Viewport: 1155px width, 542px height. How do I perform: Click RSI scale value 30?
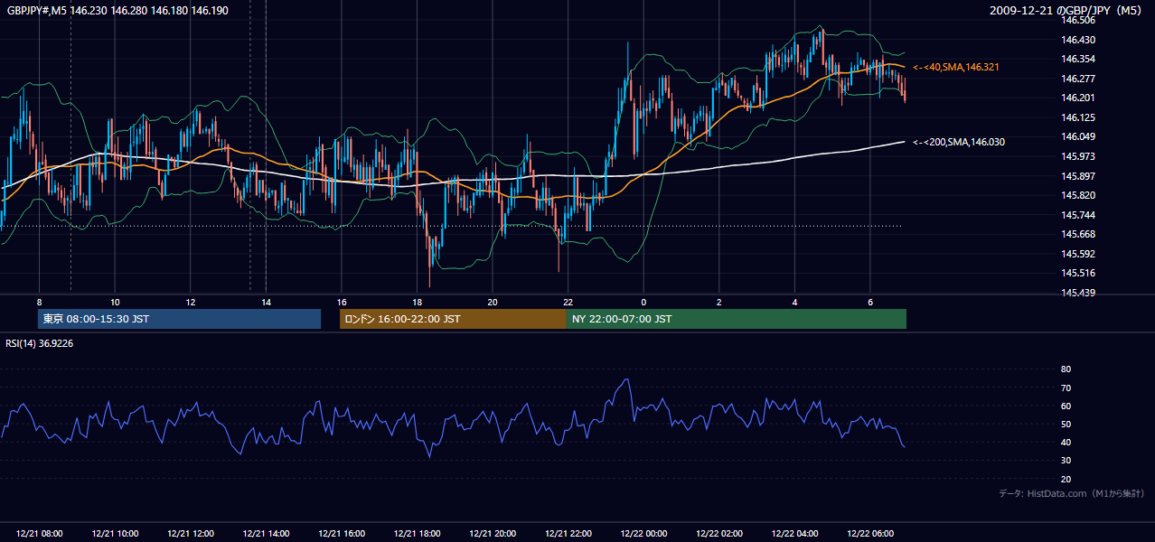pos(1066,461)
